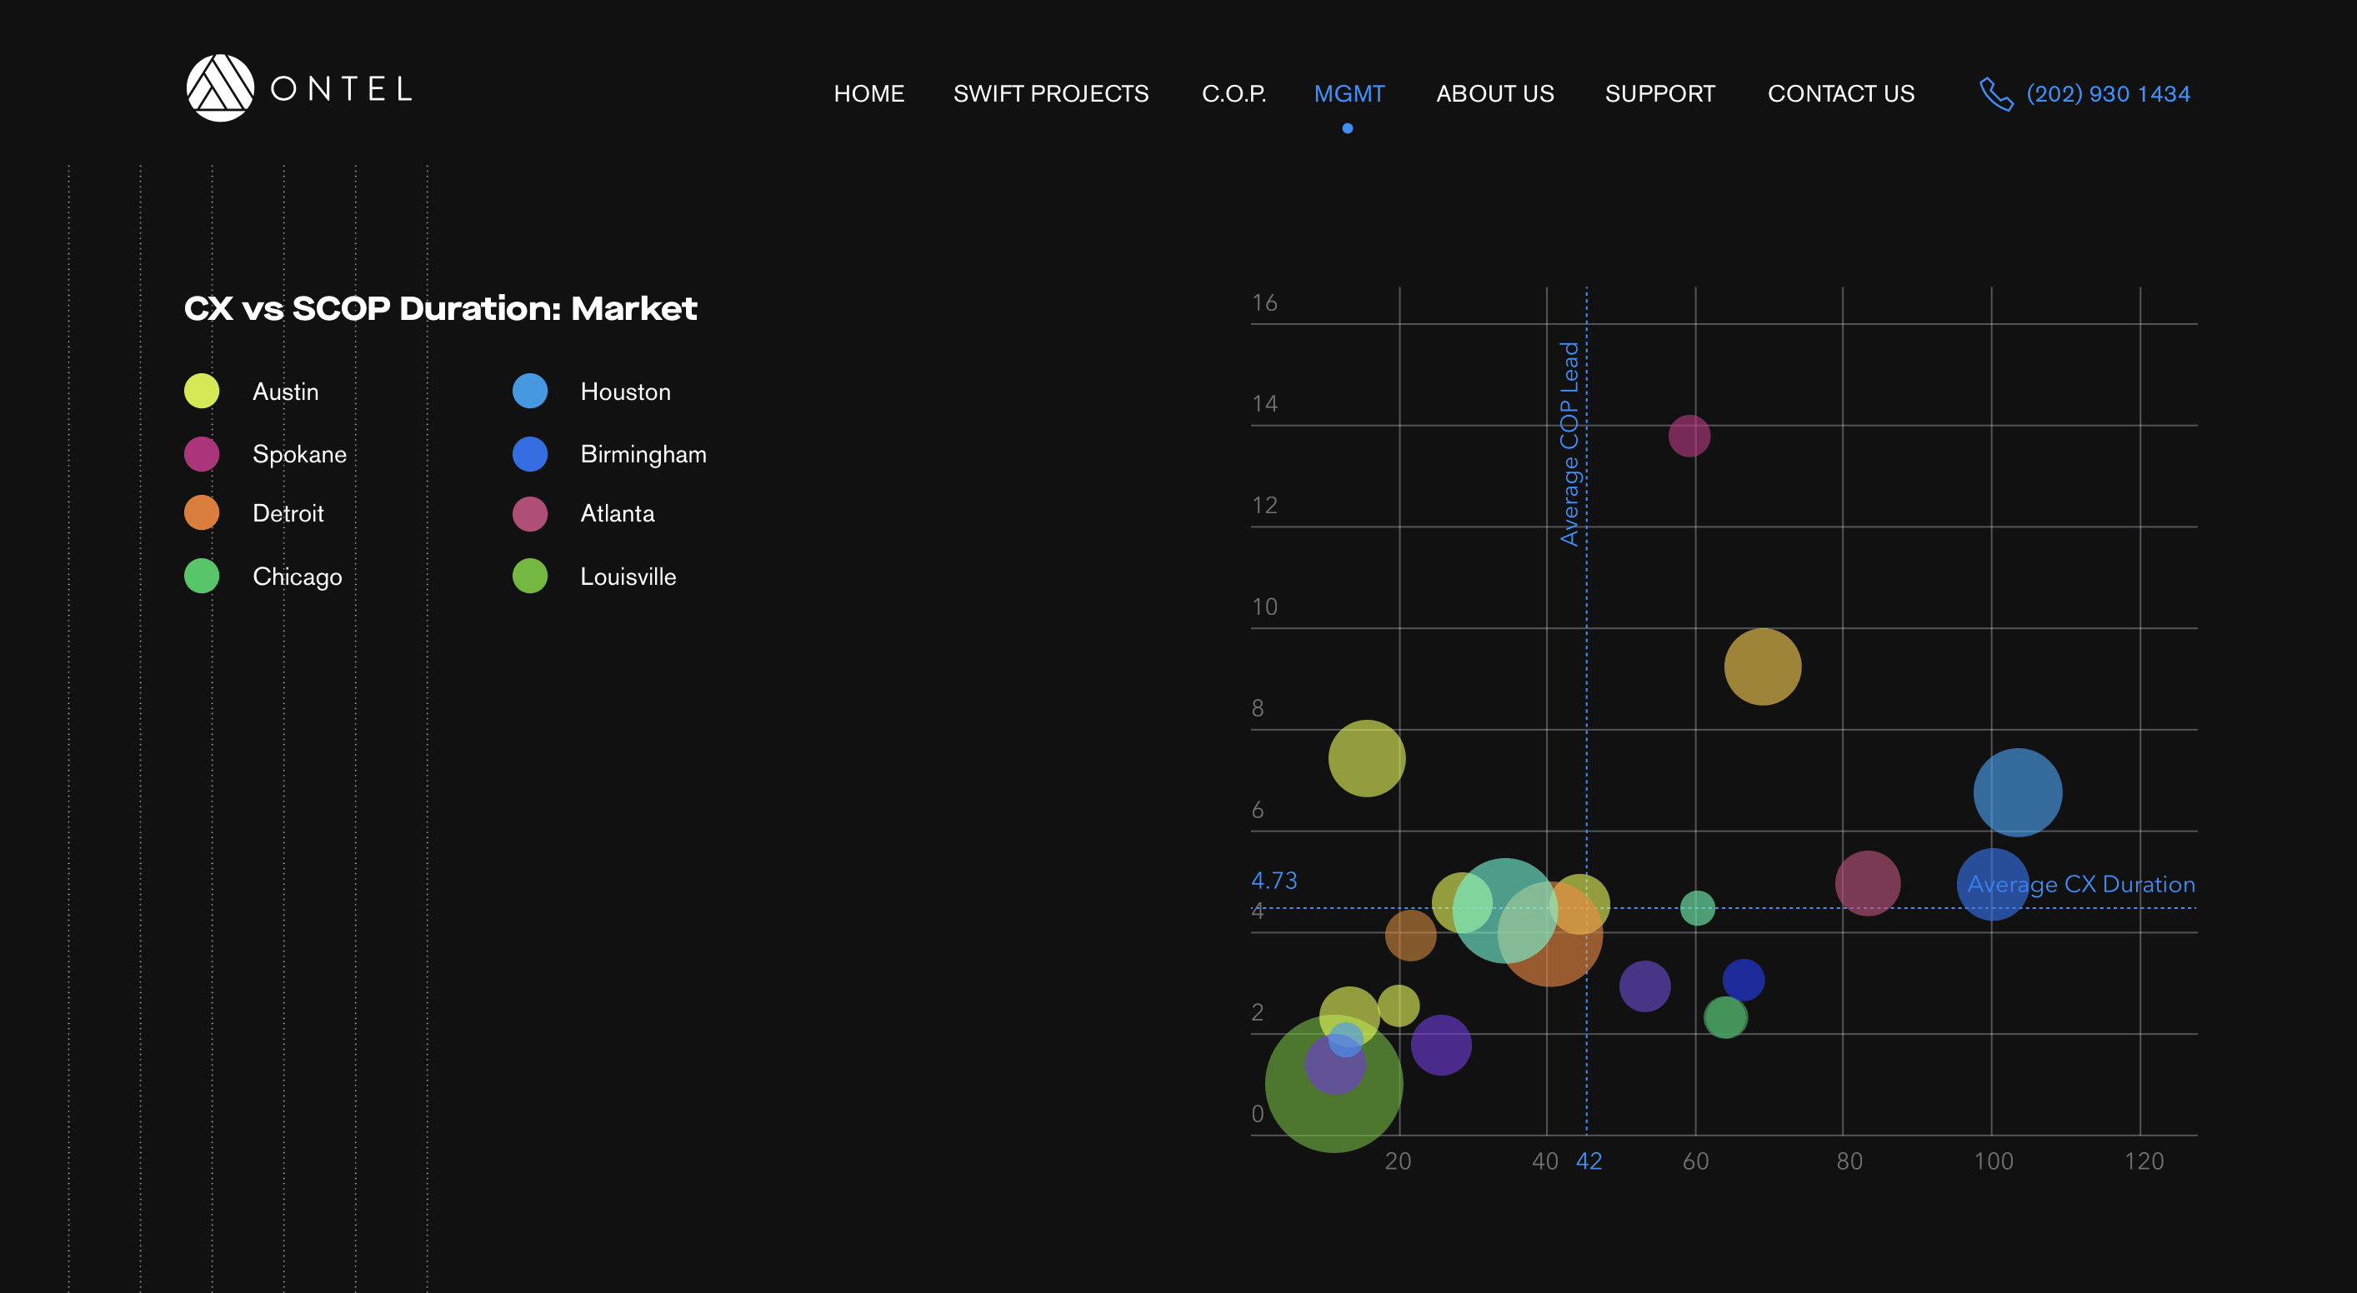
Task: Select the Chicago green legend marker
Action: point(202,576)
